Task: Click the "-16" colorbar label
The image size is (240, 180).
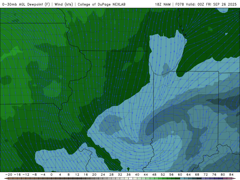Action: coord(17,175)
